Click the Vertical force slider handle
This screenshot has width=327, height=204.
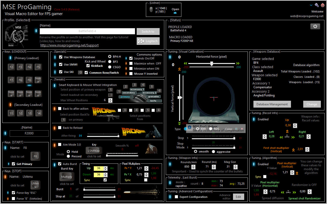[180, 97]
